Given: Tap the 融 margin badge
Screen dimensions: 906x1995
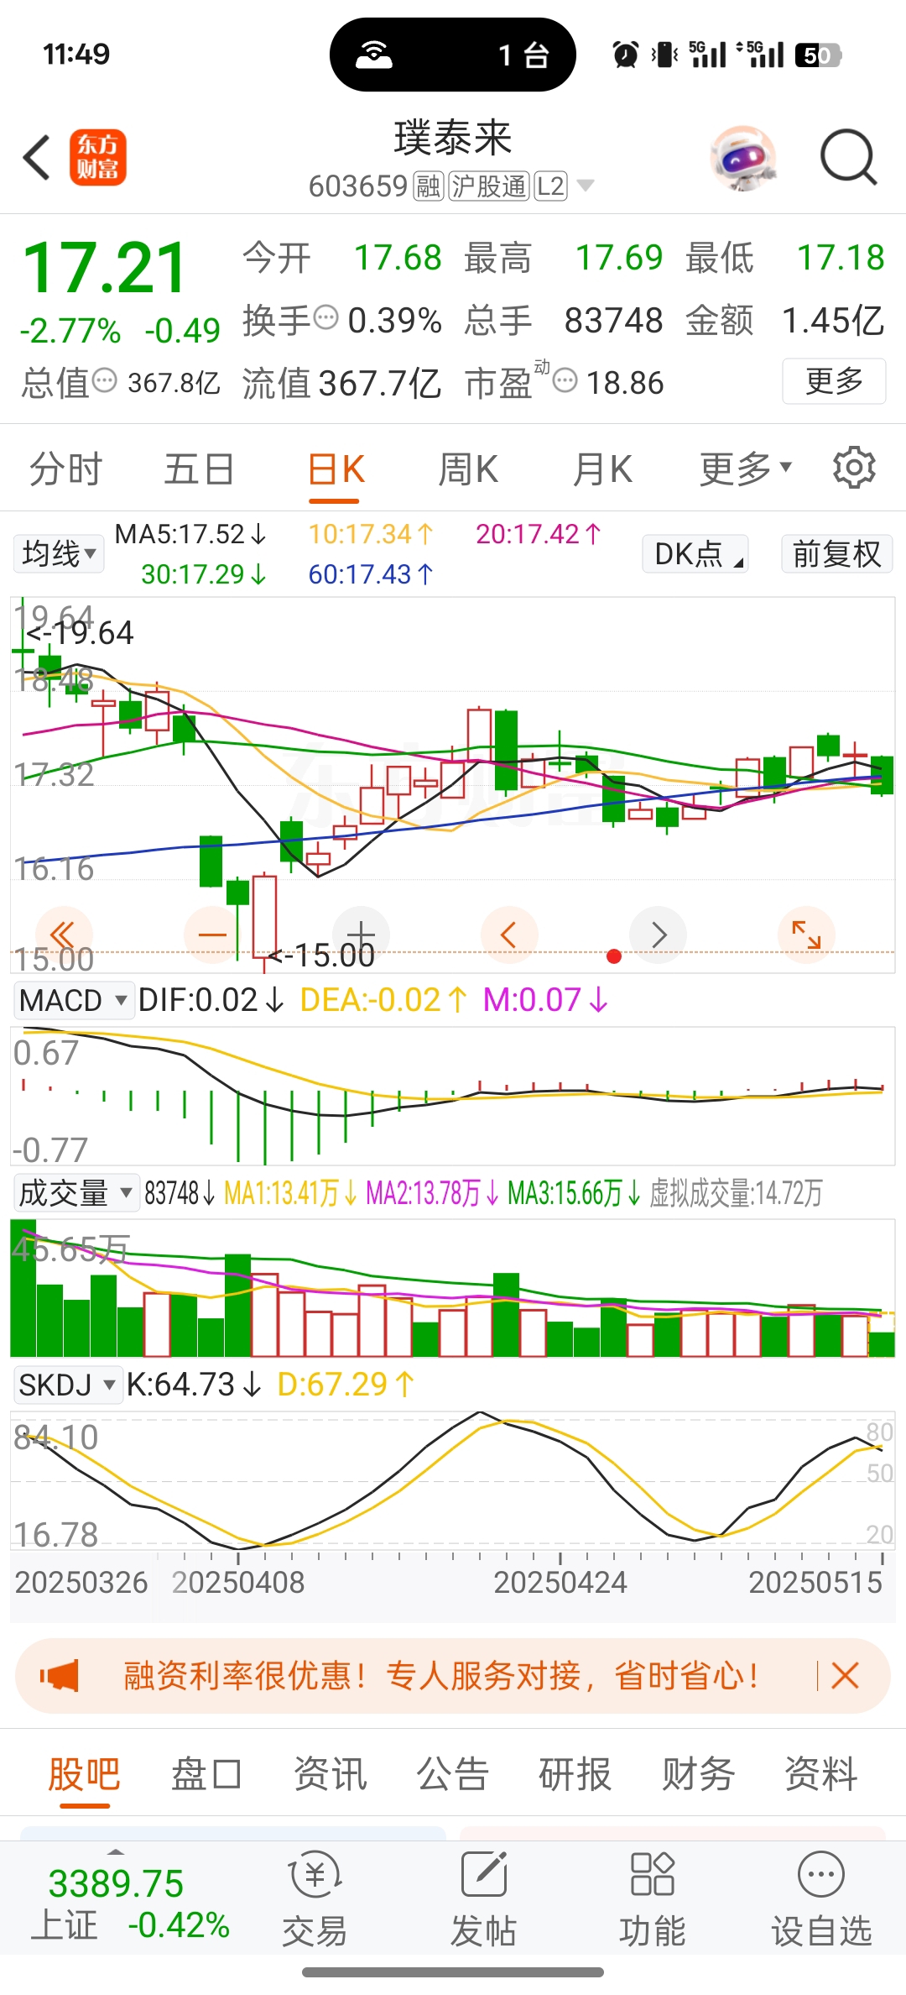Looking at the screenshot, I should tap(429, 186).
